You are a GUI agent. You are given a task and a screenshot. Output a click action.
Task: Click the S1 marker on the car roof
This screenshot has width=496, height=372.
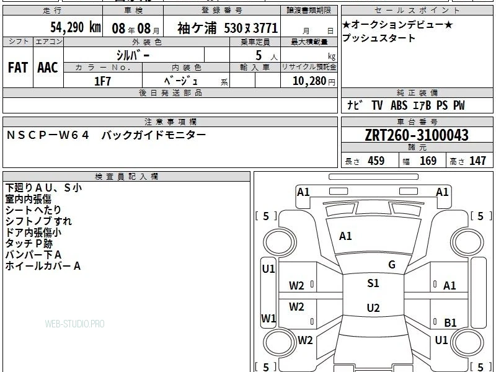[373, 283]
